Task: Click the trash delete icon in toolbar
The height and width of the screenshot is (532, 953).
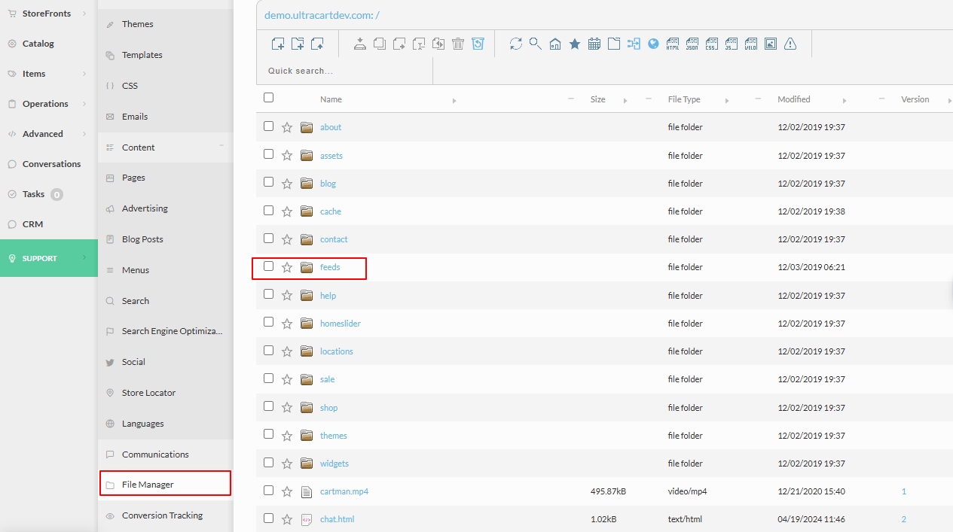Action: point(458,44)
